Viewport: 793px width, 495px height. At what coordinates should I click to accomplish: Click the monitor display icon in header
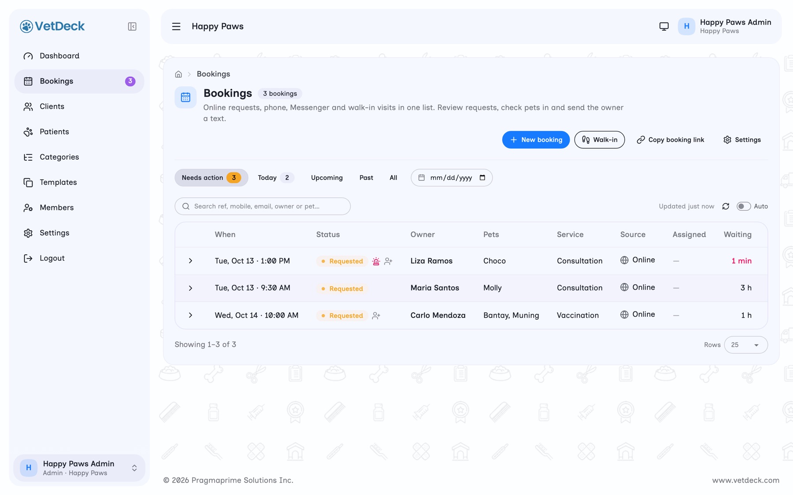click(x=664, y=26)
